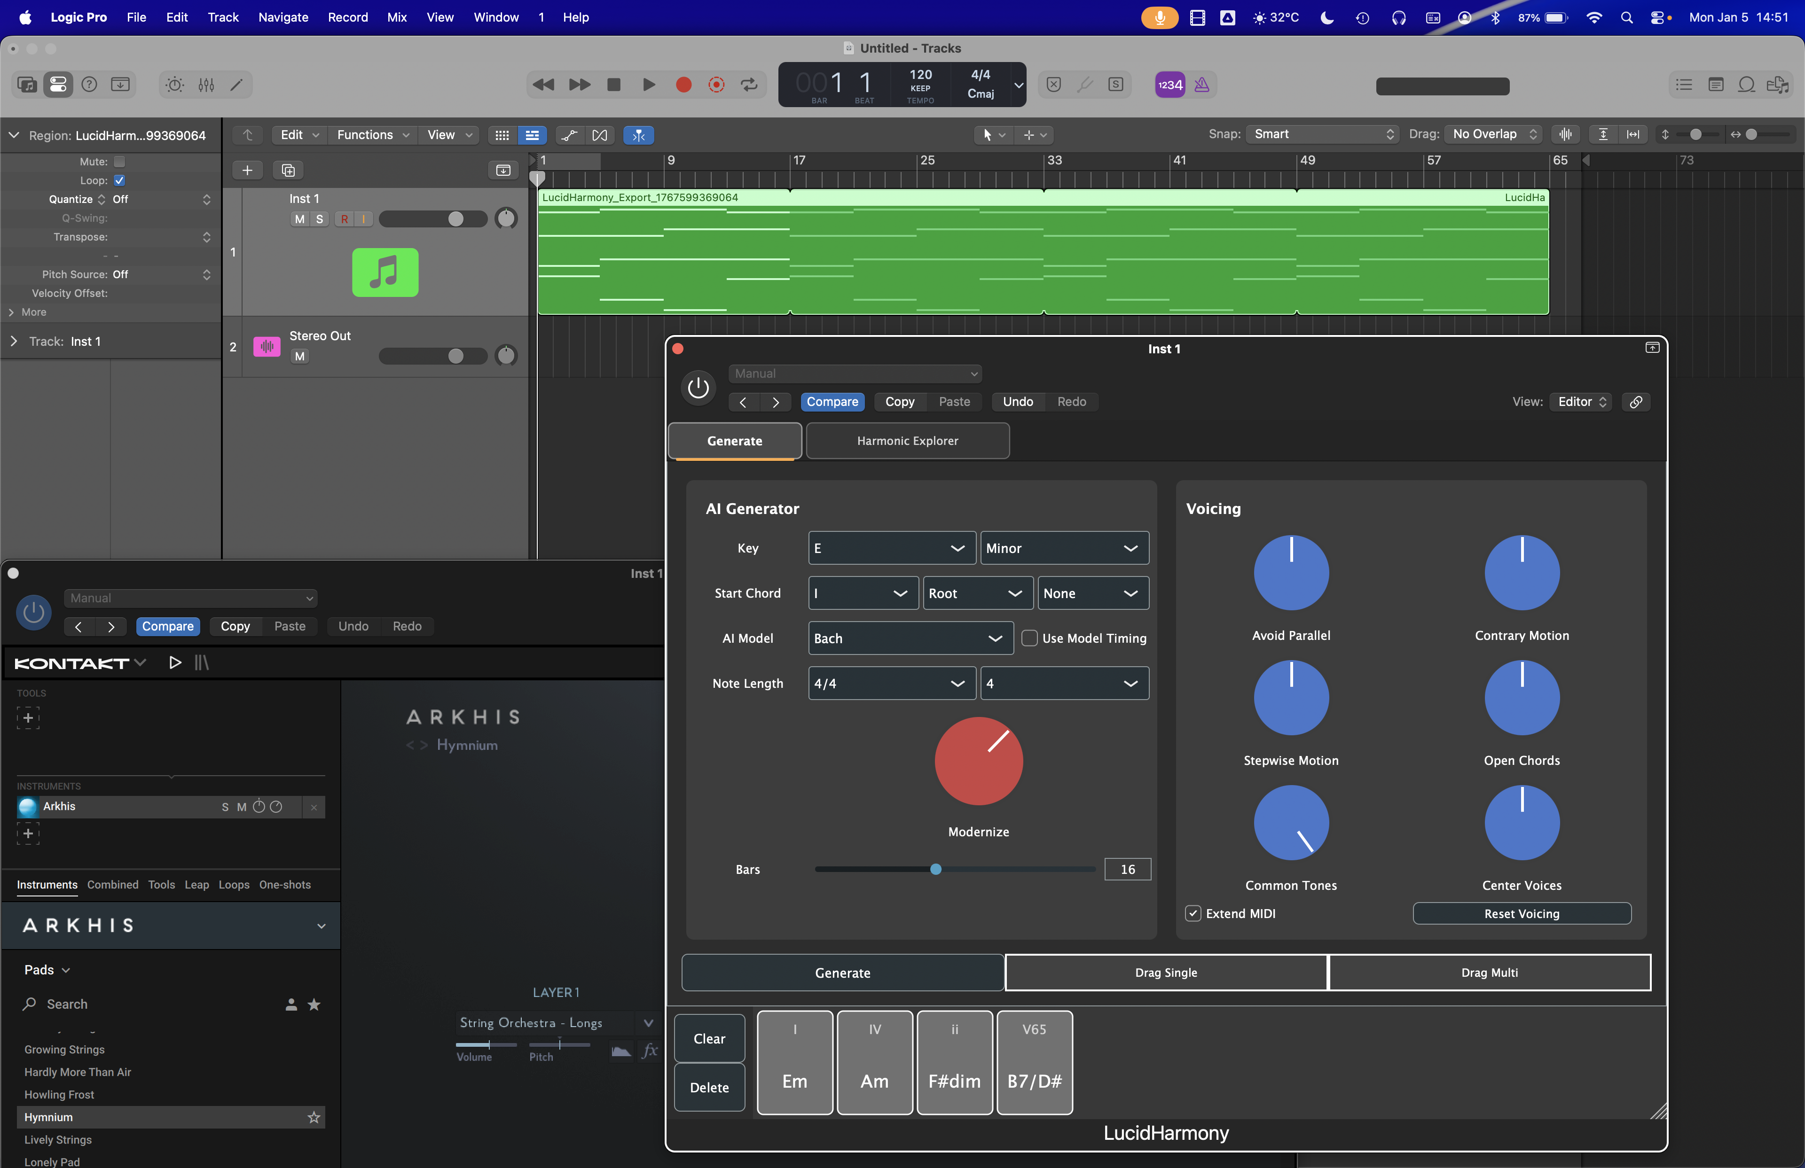Viewport: 1805px width, 1168px height.
Task: Open the Snap Smart dropdown
Action: pos(1323,134)
